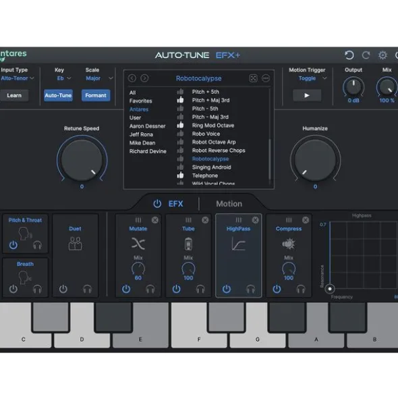Grab the Tube module drag handle

tap(188, 220)
